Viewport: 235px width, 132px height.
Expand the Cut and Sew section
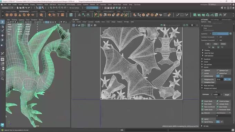202,64
